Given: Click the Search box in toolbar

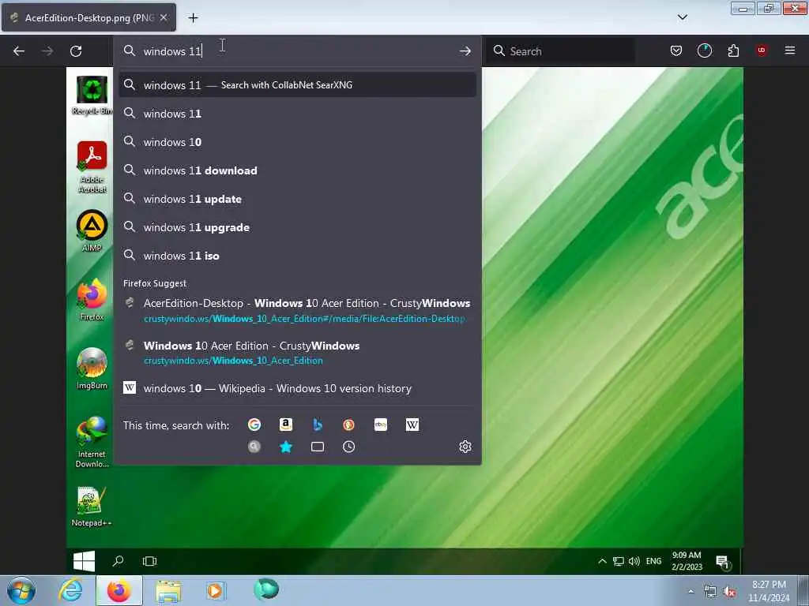Looking at the screenshot, I should coord(560,51).
